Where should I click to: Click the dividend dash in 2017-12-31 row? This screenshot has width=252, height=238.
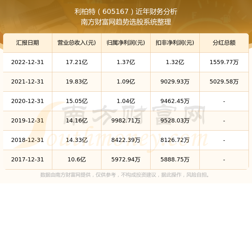[224, 160]
